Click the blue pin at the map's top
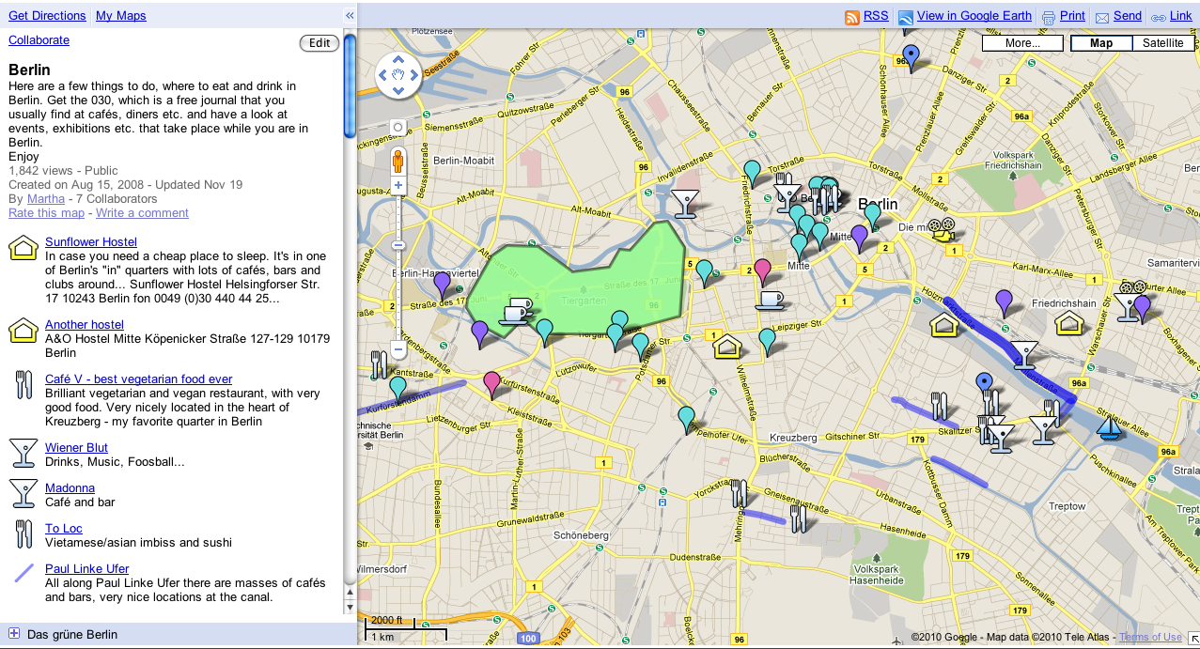This screenshot has height=649, width=1200. tap(910, 55)
